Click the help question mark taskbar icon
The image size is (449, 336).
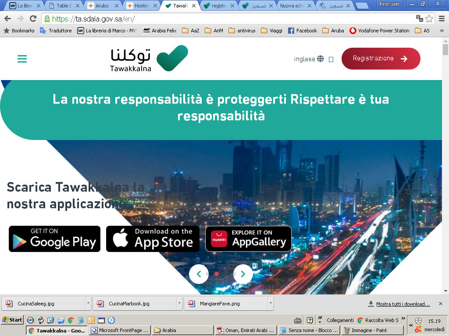coord(310,320)
